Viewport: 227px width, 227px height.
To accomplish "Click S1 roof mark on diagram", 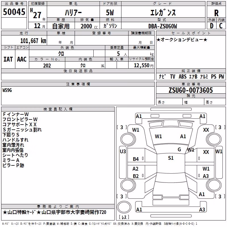I will coord(171,158).
